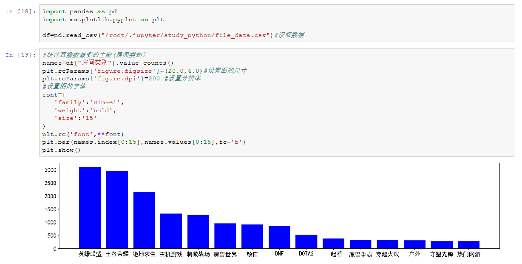Click the 户外 x-axis label
Screen dimensions: 522x264
coord(414,254)
